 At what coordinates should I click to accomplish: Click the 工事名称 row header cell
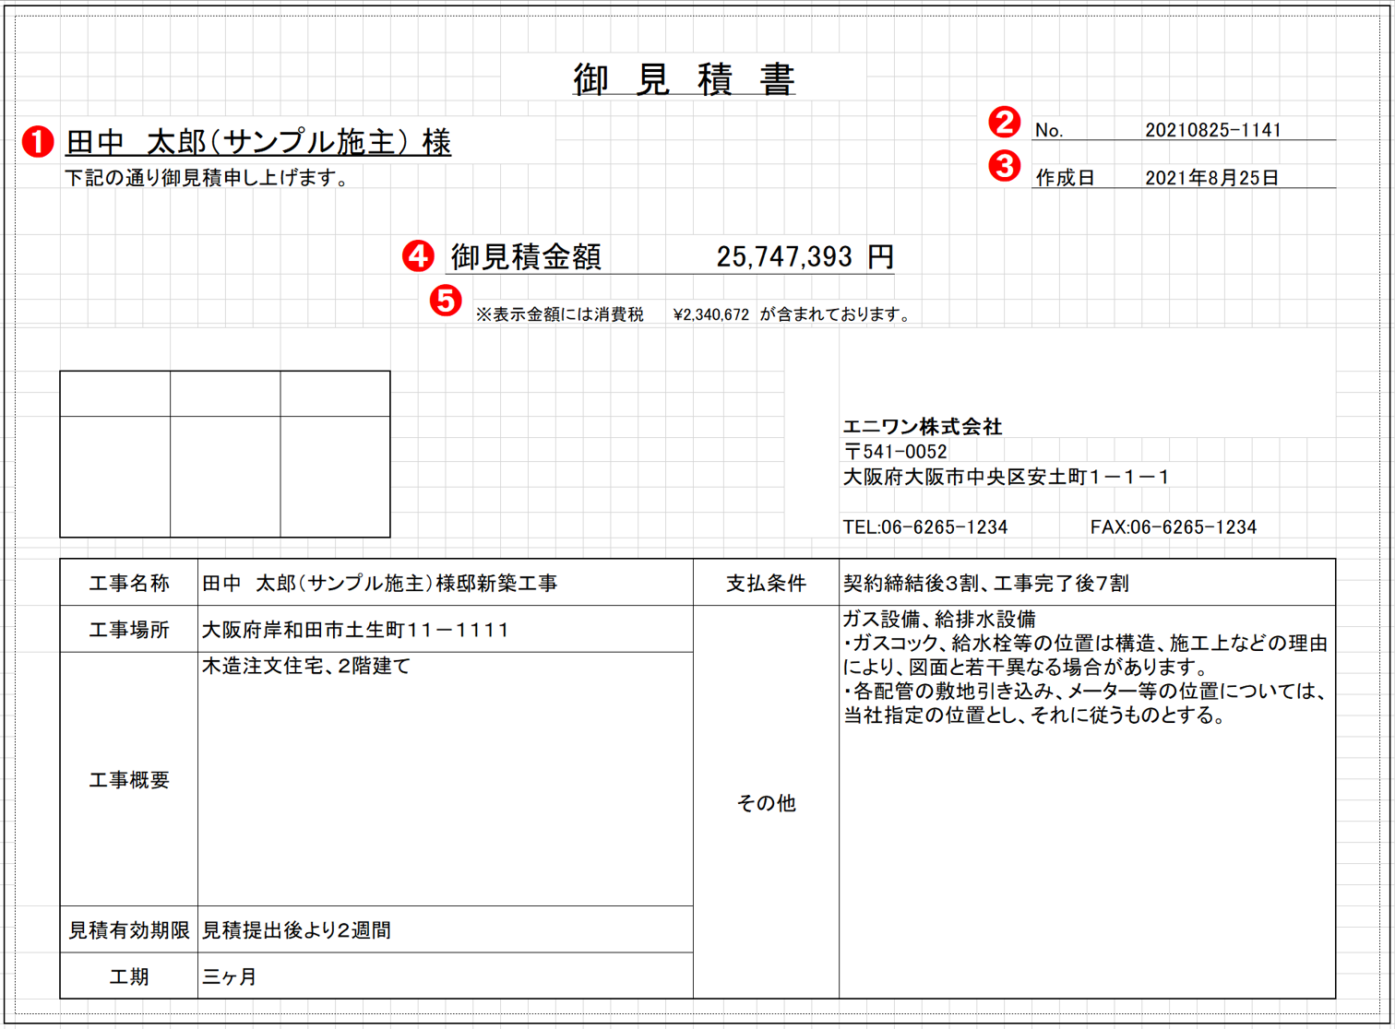tap(128, 582)
